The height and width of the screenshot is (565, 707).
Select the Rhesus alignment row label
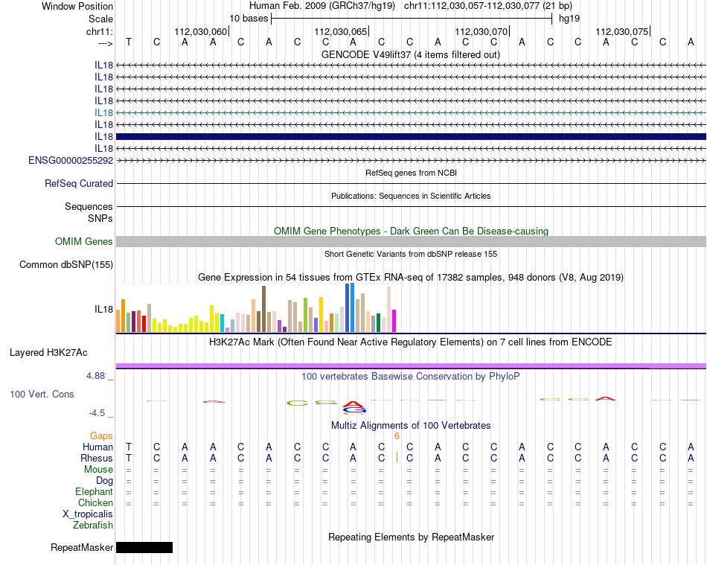(97, 459)
